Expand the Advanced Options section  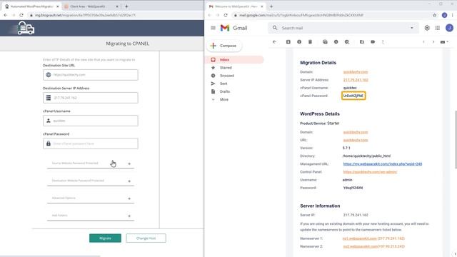[91, 198]
